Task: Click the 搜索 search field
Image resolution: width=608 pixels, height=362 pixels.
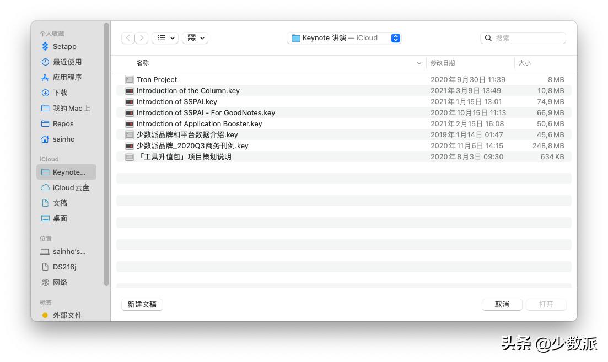Action: (523, 38)
